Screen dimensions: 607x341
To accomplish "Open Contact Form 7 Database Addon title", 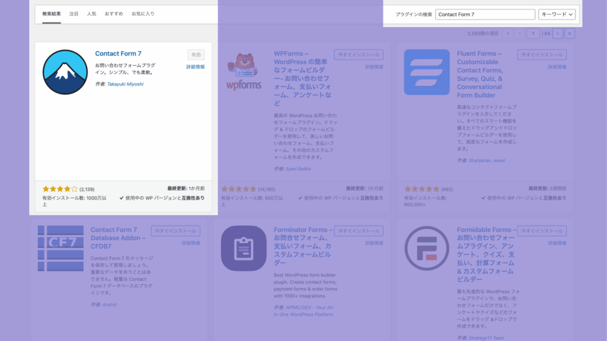I will pyautogui.click(x=118, y=238).
